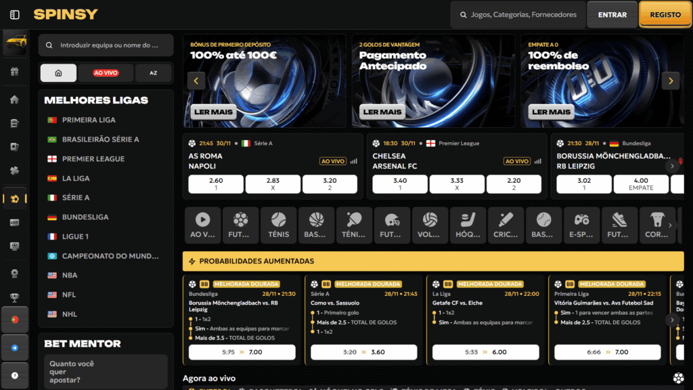Screen dimensions: 693x390
Task: Open the gift box promotions icon
Action: click(x=14, y=72)
